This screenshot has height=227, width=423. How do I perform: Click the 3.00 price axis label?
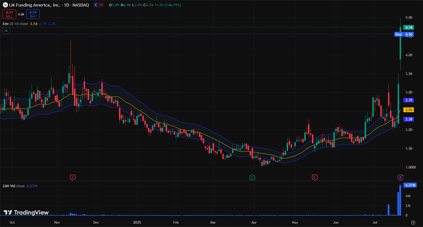click(x=409, y=93)
